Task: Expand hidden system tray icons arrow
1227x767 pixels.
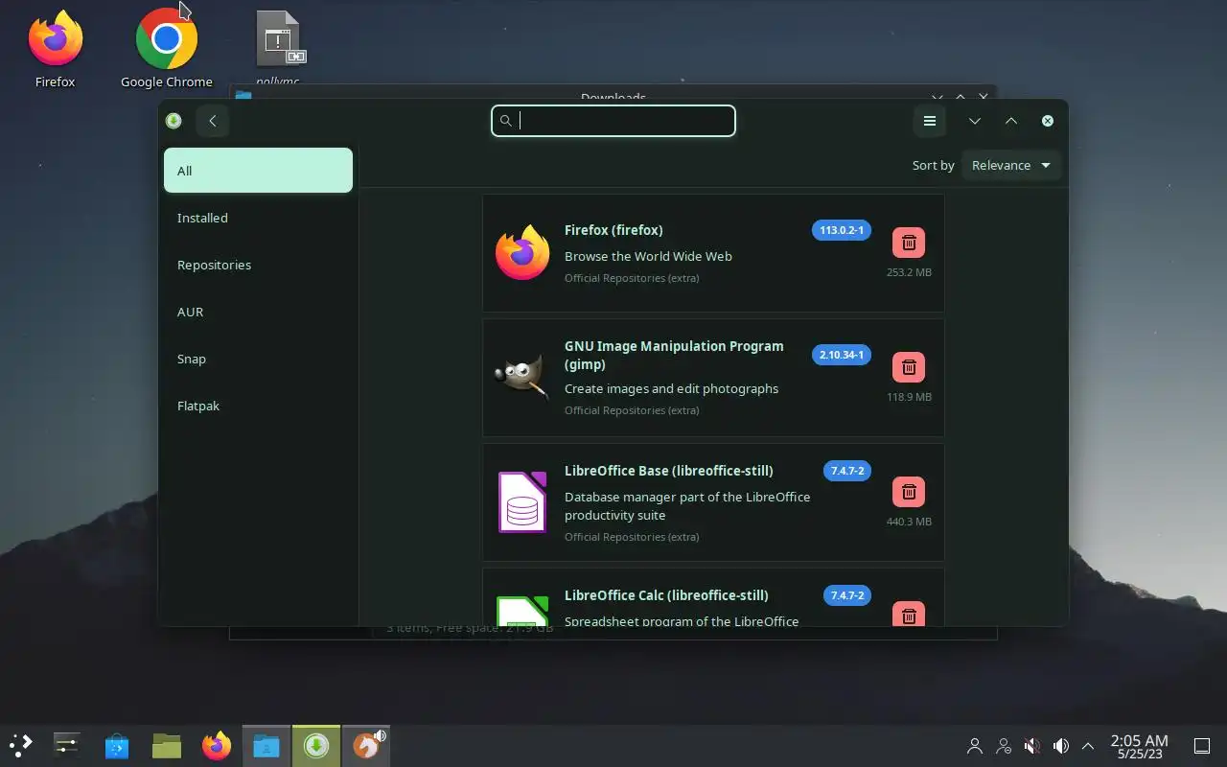Action: 1088,746
